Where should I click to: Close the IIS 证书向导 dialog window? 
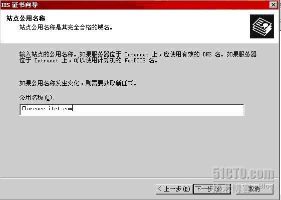pyautogui.click(x=273, y=4)
